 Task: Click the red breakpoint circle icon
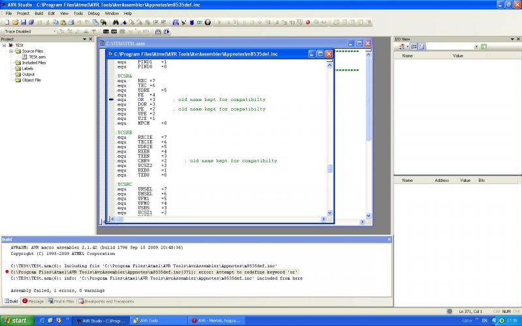308,22
